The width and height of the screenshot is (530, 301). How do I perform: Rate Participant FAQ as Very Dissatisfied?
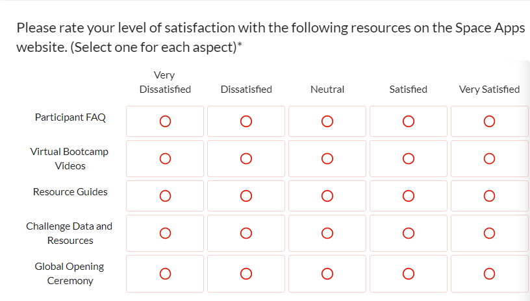click(x=165, y=121)
